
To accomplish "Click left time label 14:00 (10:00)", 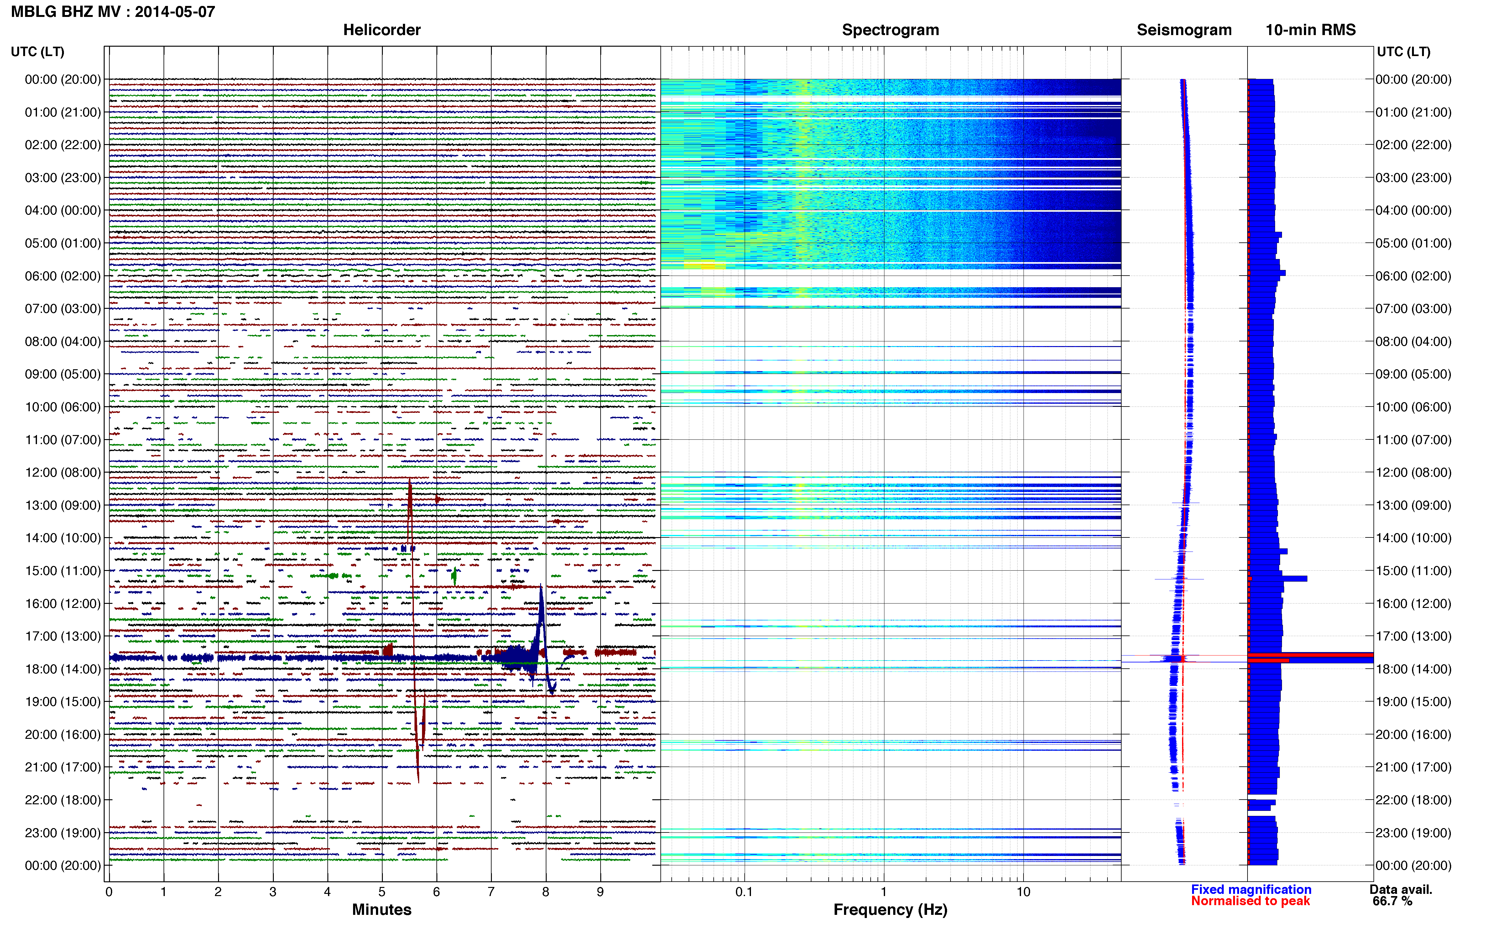I will (x=63, y=538).
